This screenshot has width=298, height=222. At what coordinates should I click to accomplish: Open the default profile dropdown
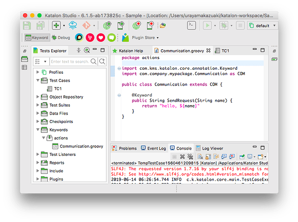point(262,26)
